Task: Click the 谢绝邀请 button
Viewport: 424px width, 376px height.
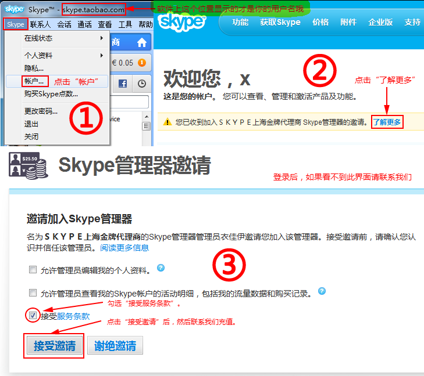Action: click(x=115, y=345)
